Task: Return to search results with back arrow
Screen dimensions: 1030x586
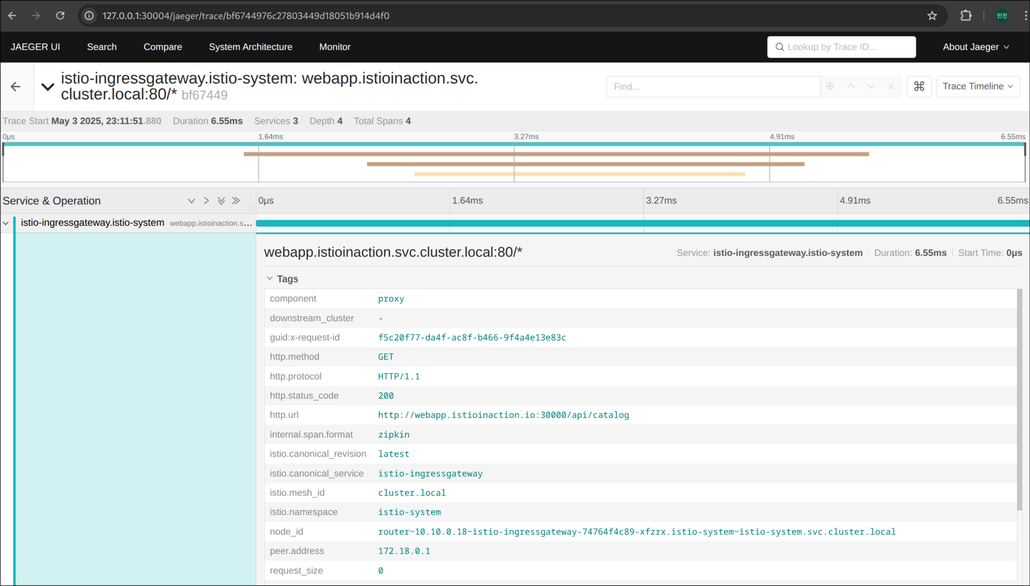Action: 16,87
